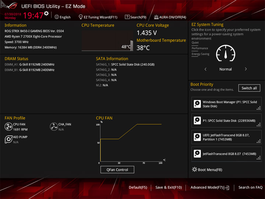Click the UEFI JetFlashTranscend disk icon

(197, 137)
